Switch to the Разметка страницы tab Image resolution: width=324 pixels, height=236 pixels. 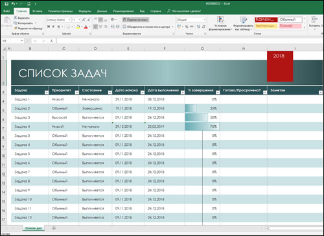tap(60, 11)
